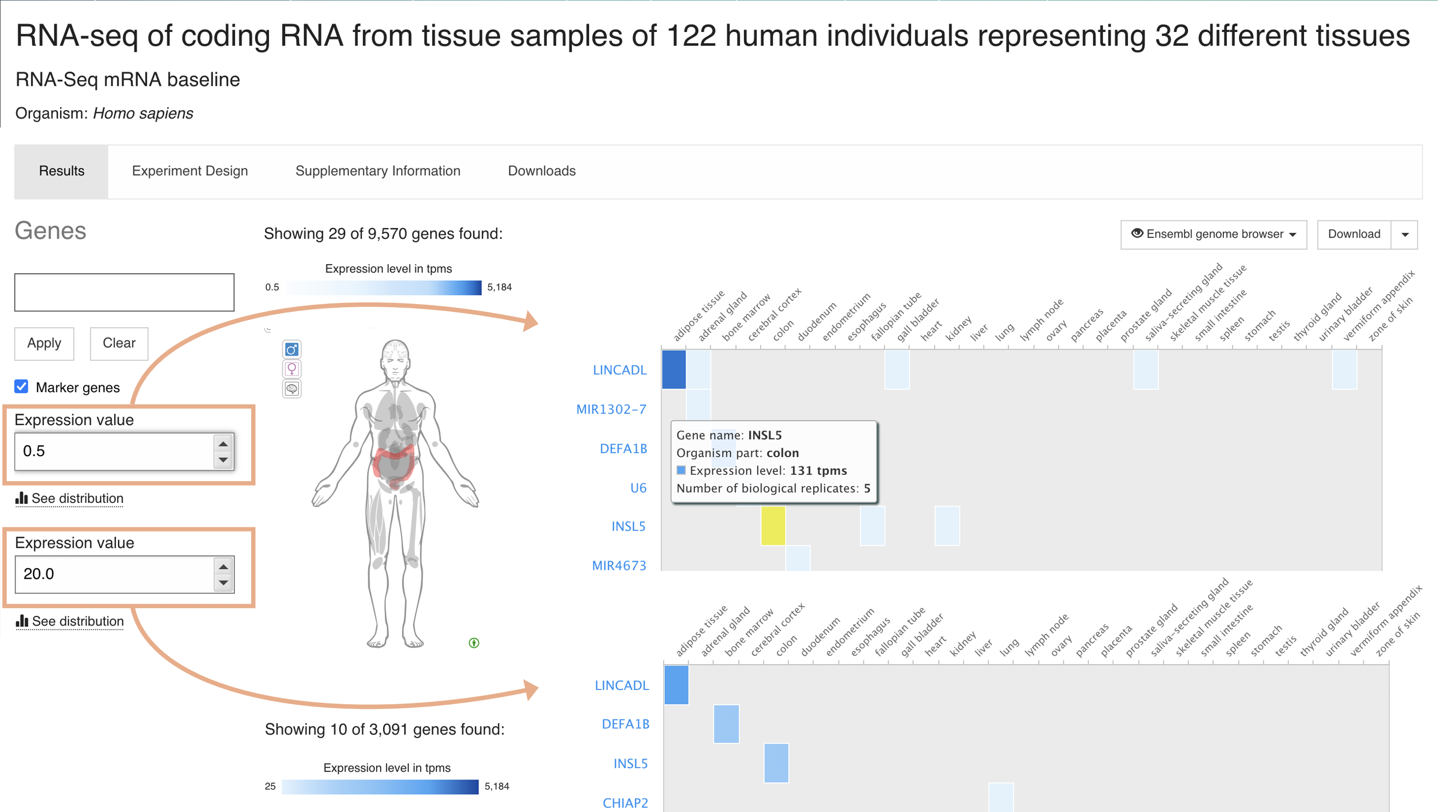The width and height of the screenshot is (1443, 812).
Task: Show the brain anatomogram view
Action: [x=292, y=389]
